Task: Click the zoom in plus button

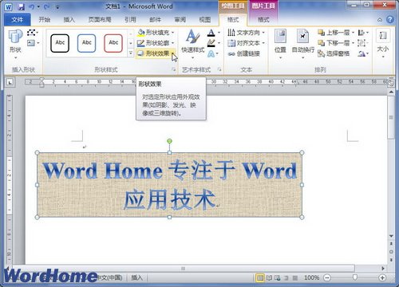Action: [382, 278]
